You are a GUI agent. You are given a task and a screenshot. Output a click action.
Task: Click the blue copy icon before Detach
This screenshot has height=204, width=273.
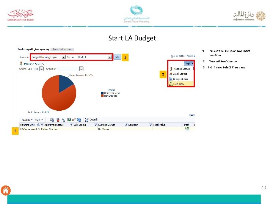pyautogui.click(x=79, y=120)
